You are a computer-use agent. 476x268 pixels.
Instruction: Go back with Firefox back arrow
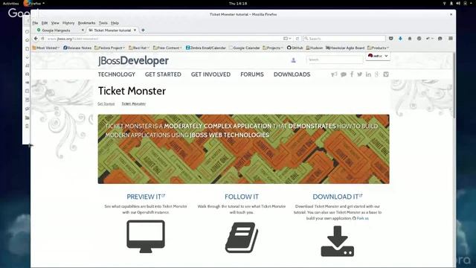[36, 39]
